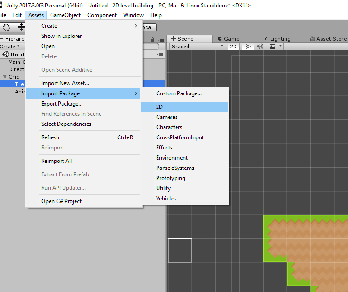
Task: Select Untitled scene in Hierarchy
Action: click(13, 54)
